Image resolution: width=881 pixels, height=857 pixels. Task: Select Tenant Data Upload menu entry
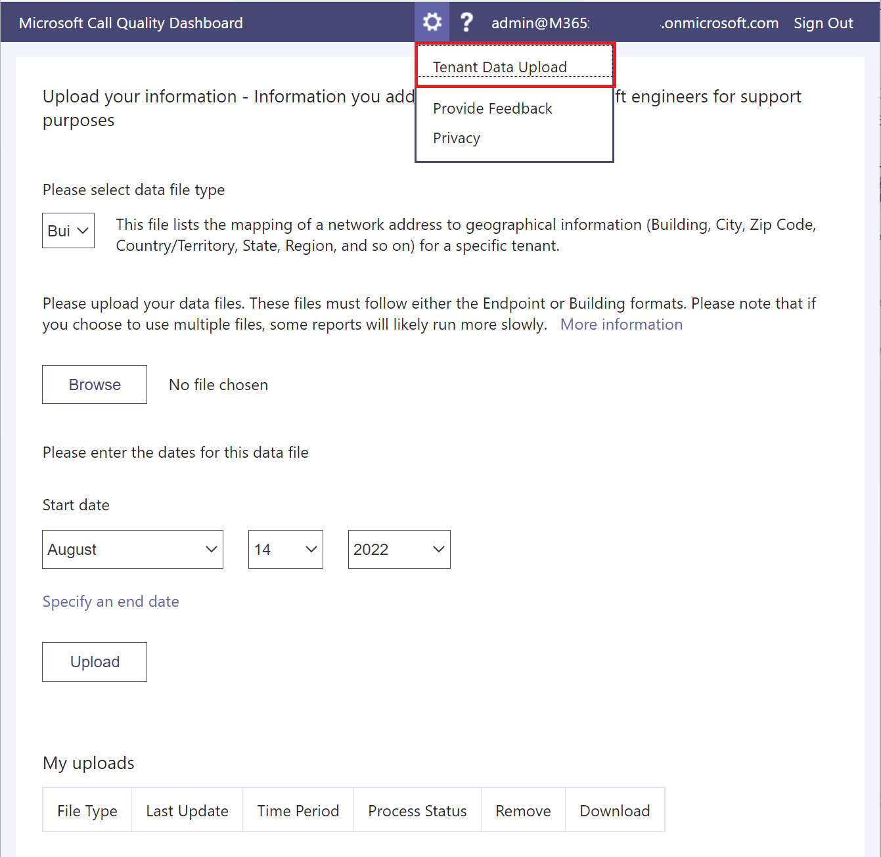pos(515,66)
